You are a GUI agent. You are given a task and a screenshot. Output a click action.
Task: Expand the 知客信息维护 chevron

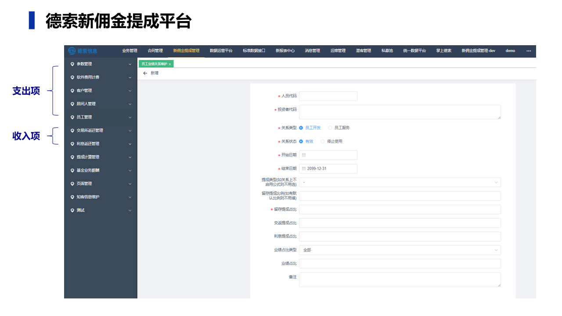click(130, 197)
